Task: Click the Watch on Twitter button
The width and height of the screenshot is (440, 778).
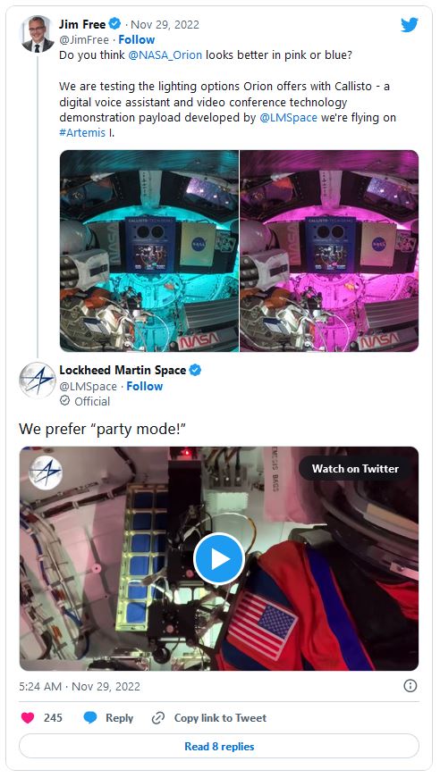Action: click(355, 468)
